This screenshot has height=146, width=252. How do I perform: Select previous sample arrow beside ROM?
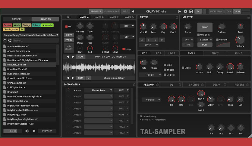pos(68,78)
